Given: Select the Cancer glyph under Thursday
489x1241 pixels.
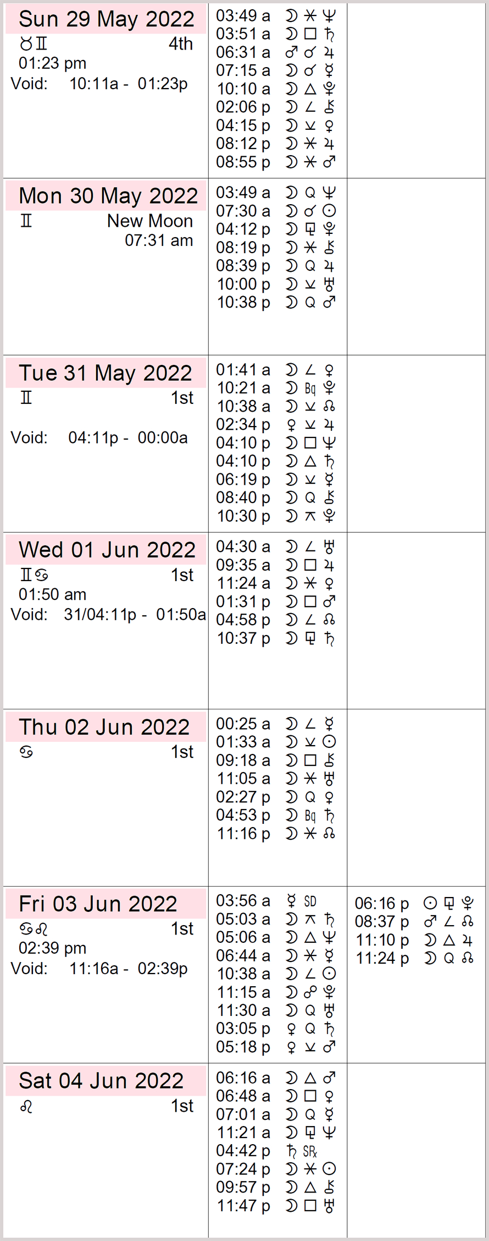Looking at the screenshot, I should click(26, 752).
